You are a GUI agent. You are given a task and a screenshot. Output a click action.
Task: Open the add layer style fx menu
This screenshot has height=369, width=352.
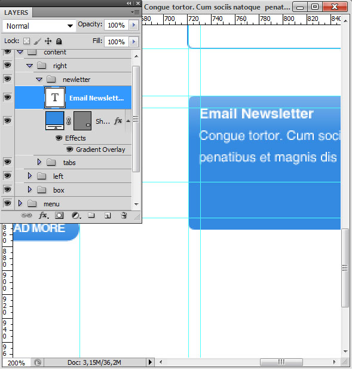[43, 215]
